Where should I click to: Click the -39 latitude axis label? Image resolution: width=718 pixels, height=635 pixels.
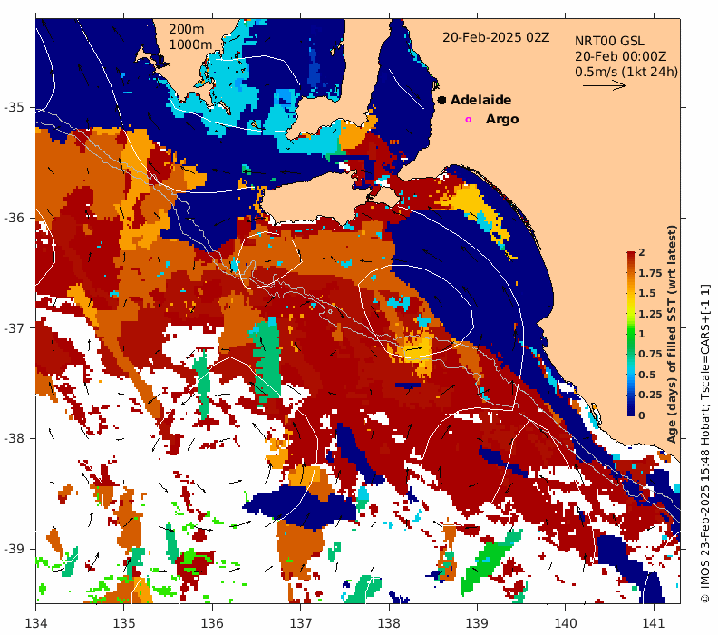[14, 549]
